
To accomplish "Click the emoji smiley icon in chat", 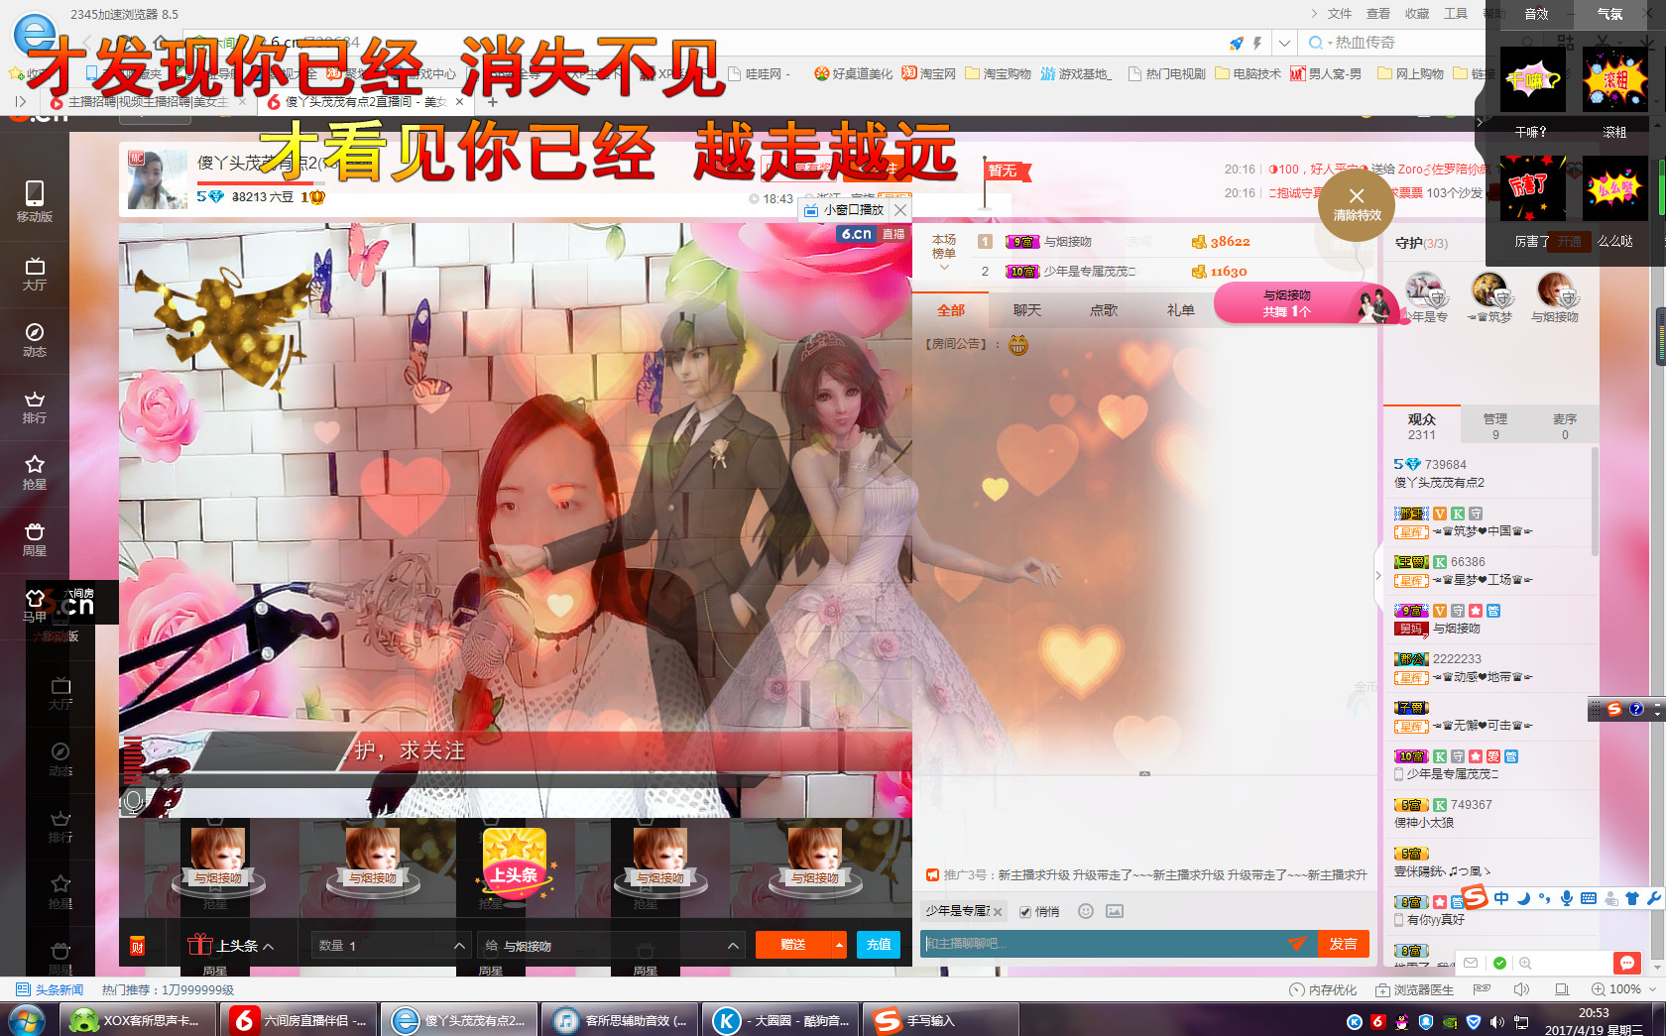I will 1086,911.
